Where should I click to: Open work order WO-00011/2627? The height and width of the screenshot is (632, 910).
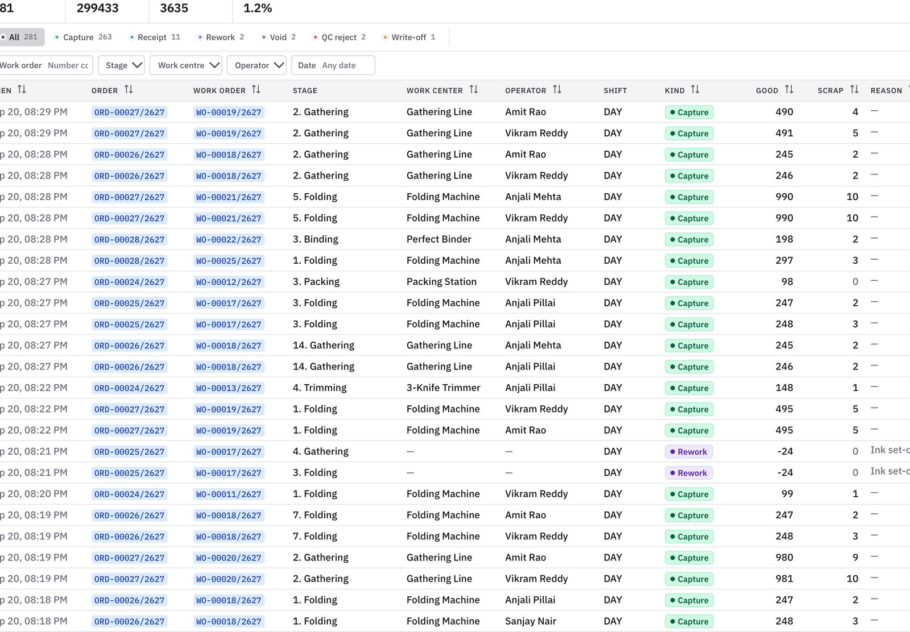[229, 494]
